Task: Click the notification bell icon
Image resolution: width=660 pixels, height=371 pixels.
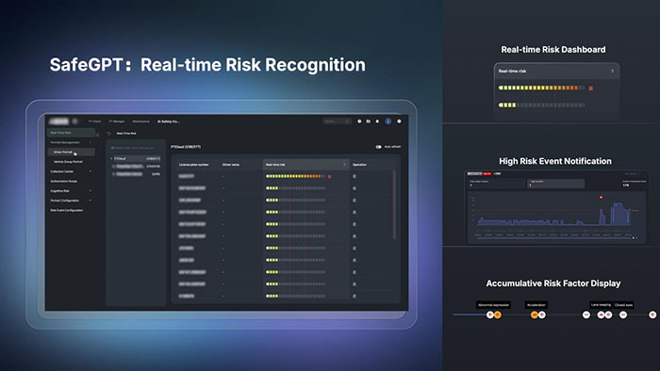Action: [x=377, y=121]
